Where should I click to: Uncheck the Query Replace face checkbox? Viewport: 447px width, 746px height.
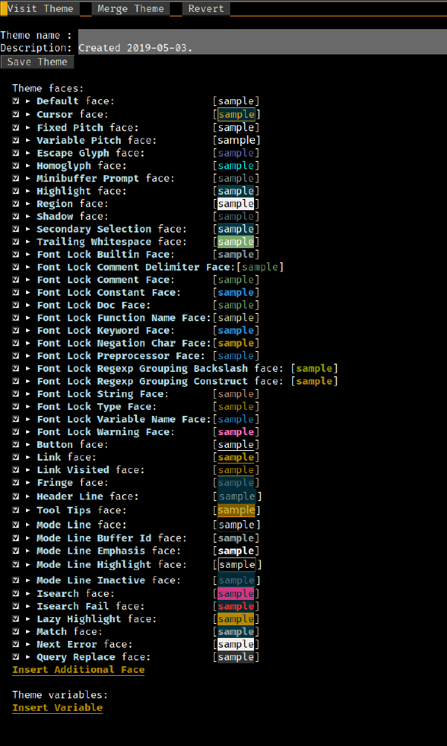tap(16, 657)
